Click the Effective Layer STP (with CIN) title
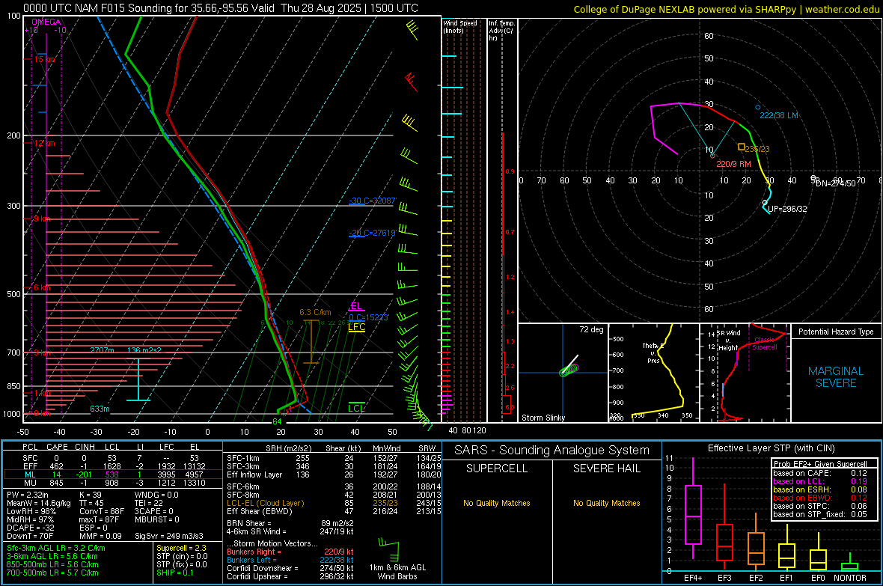883x586 pixels. pyautogui.click(x=771, y=448)
